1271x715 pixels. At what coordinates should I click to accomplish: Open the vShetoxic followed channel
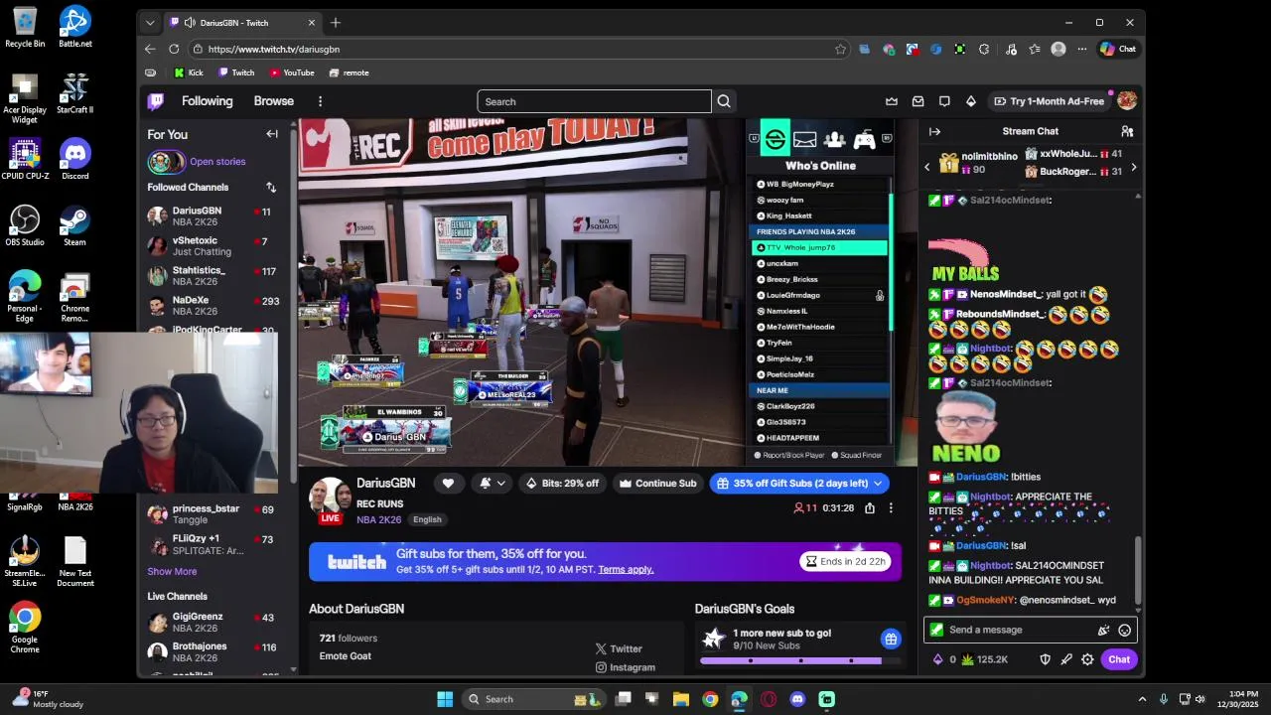point(213,245)
